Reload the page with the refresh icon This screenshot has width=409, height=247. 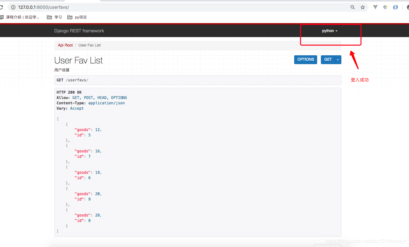(2, 7)
